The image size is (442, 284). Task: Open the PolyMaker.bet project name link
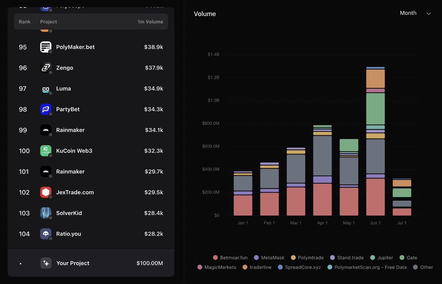point(75,47)
